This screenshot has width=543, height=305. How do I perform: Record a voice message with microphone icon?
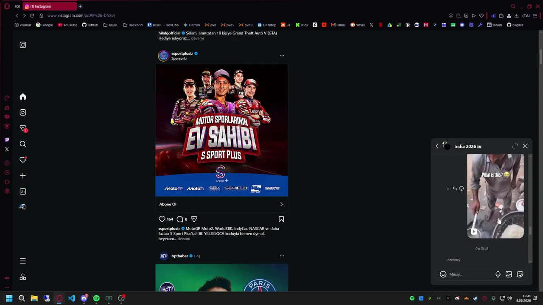pyautogui.click(x=498, y=274)
